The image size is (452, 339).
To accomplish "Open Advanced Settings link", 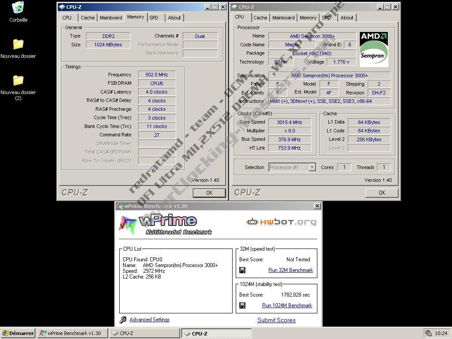I will point(150,320).
